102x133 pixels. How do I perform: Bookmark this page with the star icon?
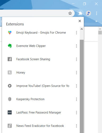tap(70, 13)
